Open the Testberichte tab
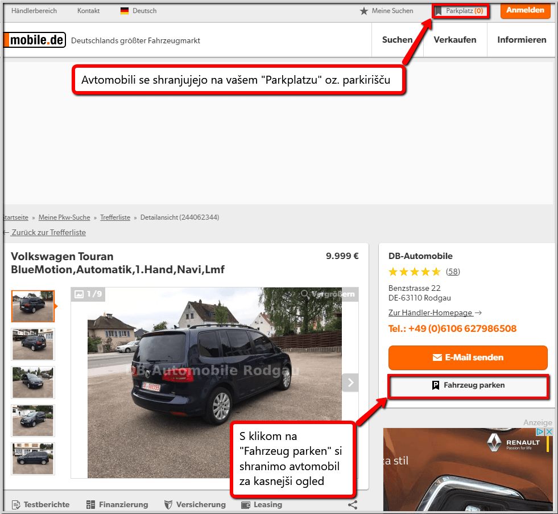Screen dimensions: 558x514 pos(40,505)
